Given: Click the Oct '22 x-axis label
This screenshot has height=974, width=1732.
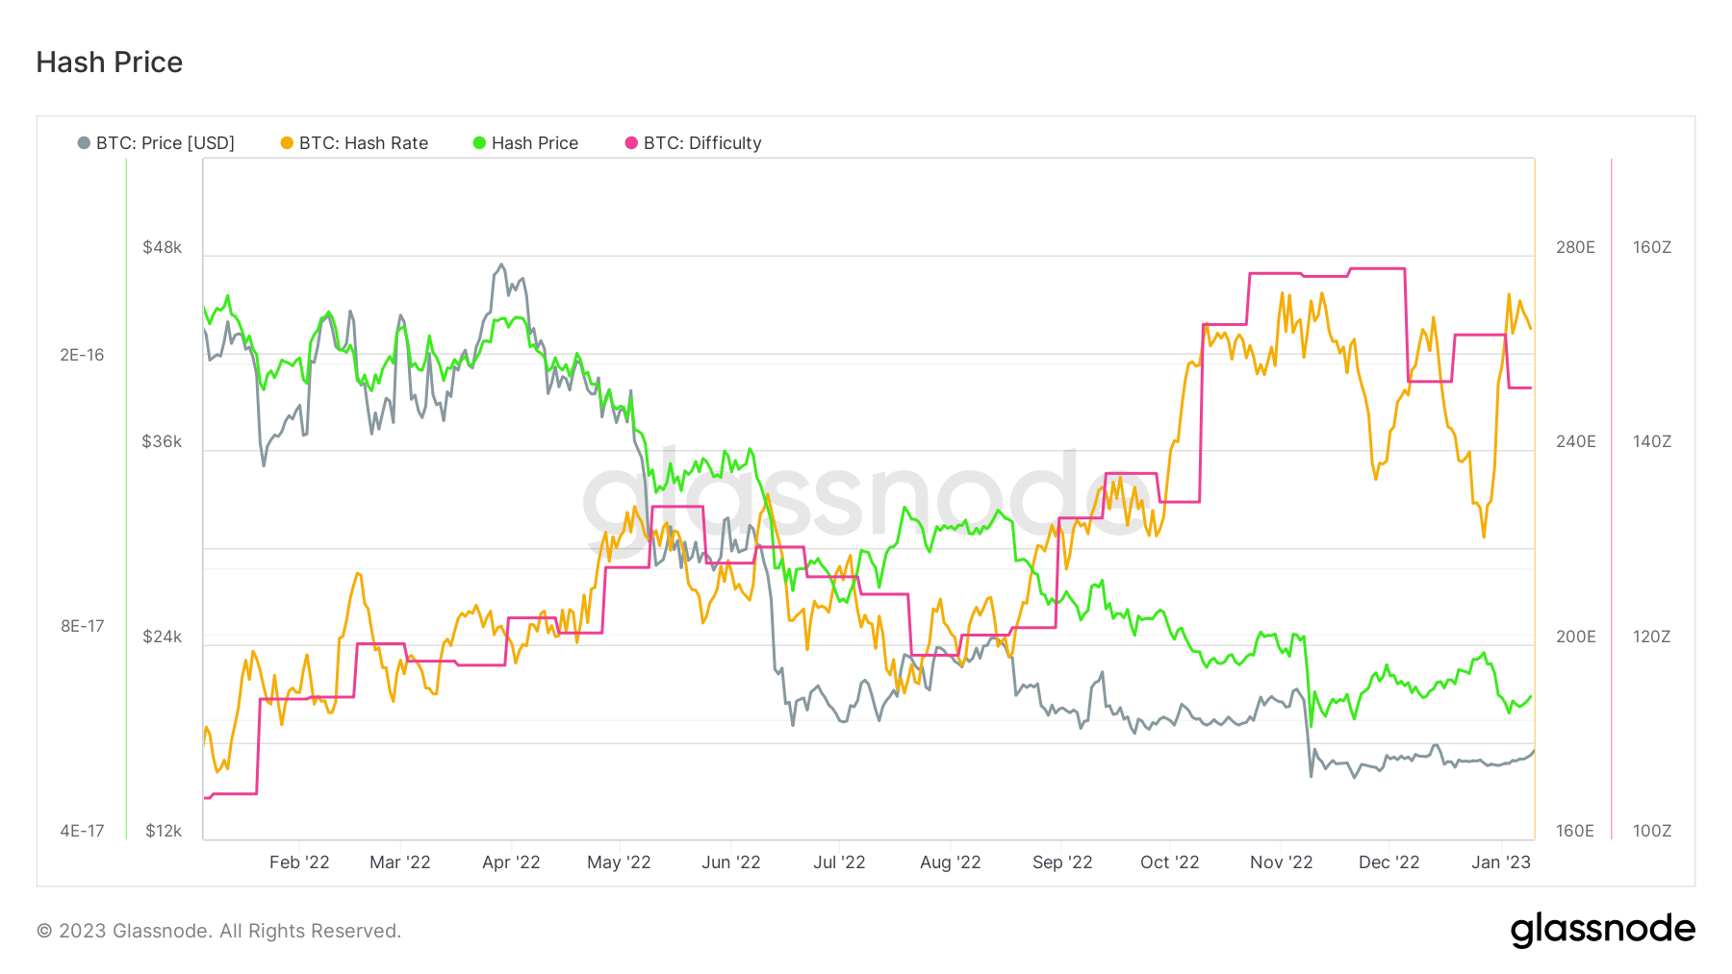Looking at the screenshot, I should (x=1169, y=862).
